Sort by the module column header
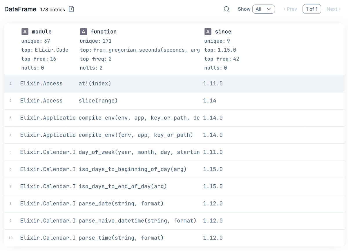This screenshot has height=251, width=348. (x=42, y=32)
